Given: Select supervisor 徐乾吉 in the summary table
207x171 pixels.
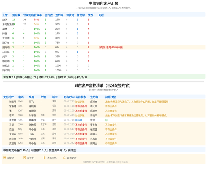Looking at the screenshot, I should (6, 66).
